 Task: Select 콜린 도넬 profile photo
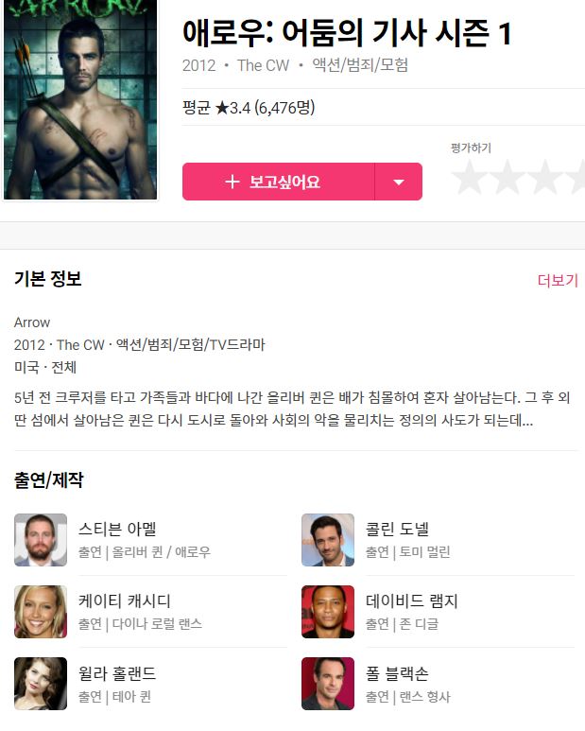point(328,540)
